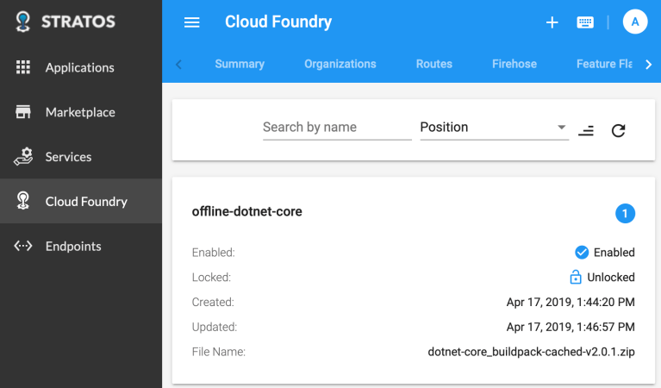The image size is (661, 388).
Task: Click the STRATOS title text
Action: coord(78,22)
